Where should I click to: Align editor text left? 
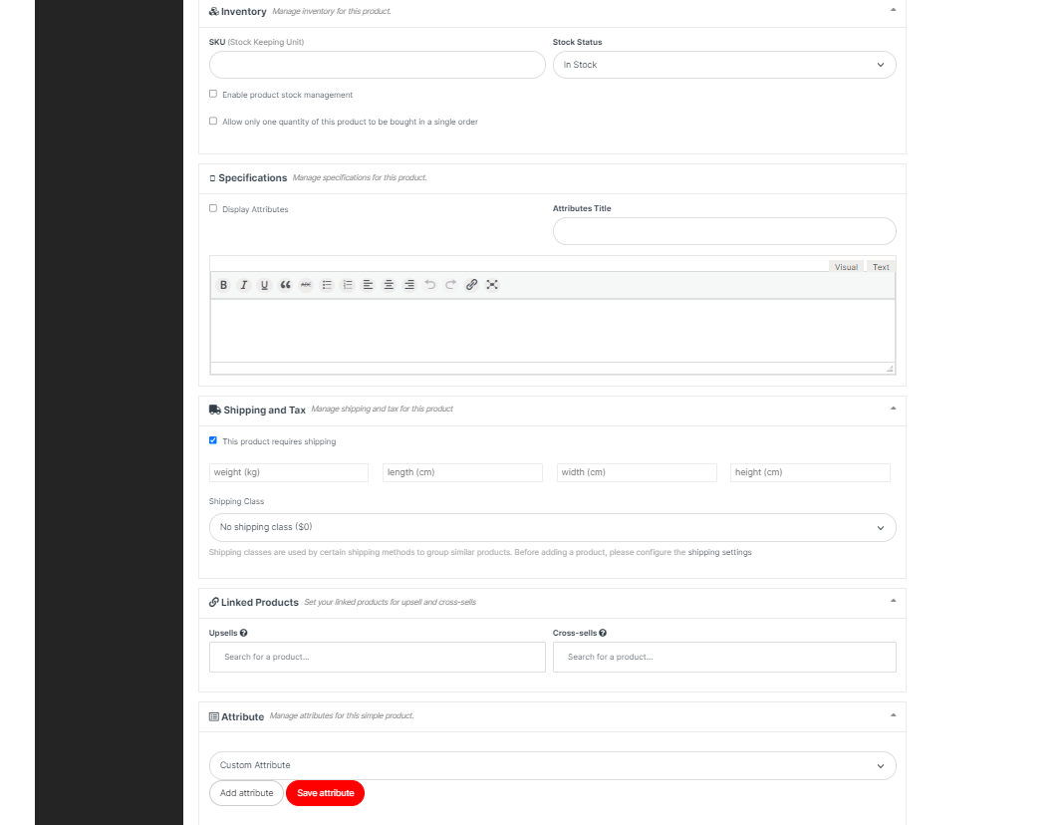(x=369, y=285)
